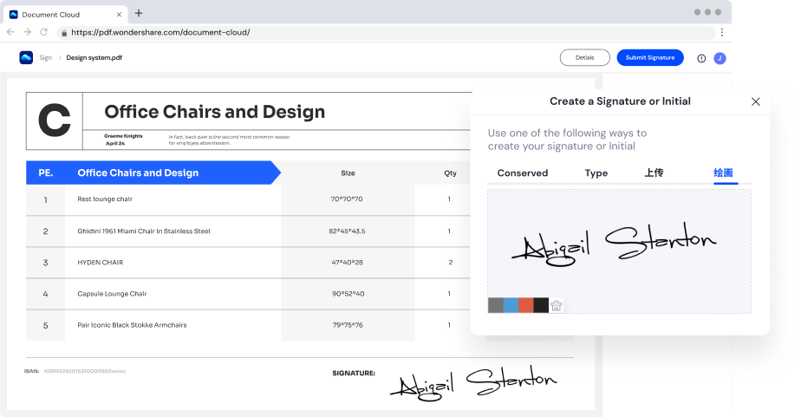Image resolution: width=801 pixels, height=417 pixels.
Task: Select the 绘画 draw tab
Action: (725, 173)
